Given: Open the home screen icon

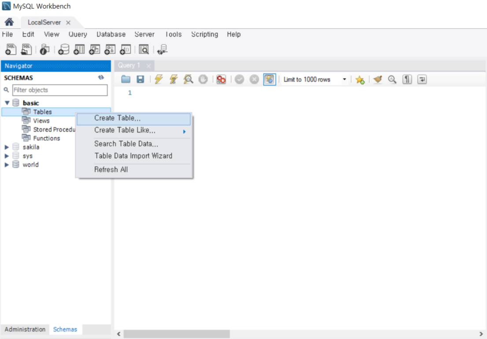Looking at the screenshot, I should coord(9,22).
